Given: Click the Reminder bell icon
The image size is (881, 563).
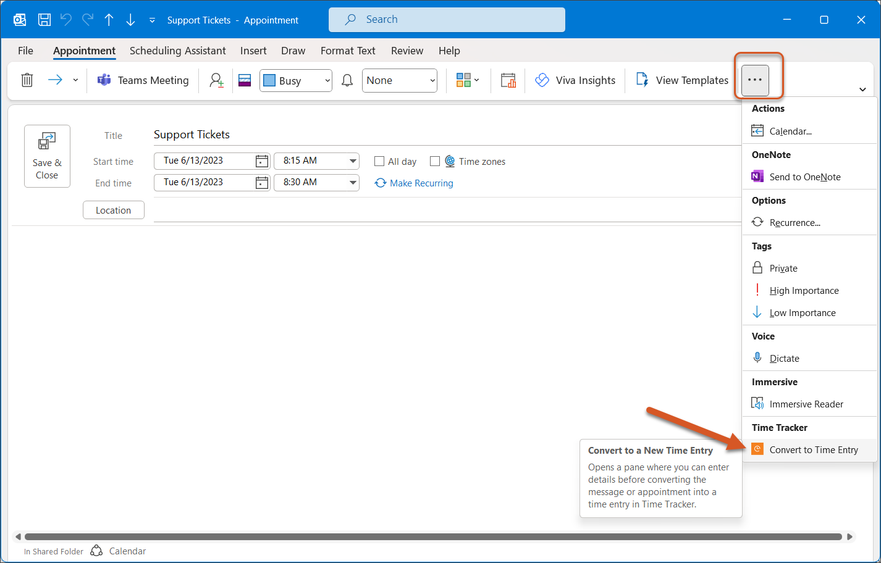Looking at the screenshot, I should 347,80.
